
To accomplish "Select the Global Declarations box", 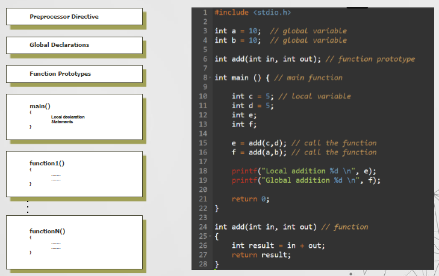I will click(x=75, y=45).
